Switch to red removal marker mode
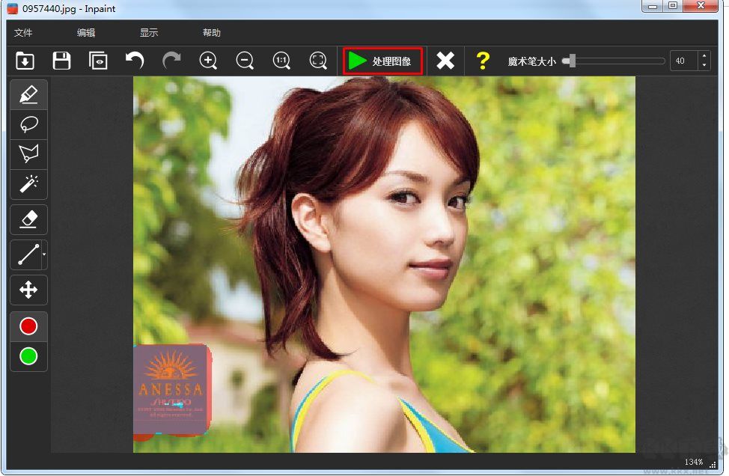Image resolution: width=729 pixels, height=476 pixels. click(28, 326)
